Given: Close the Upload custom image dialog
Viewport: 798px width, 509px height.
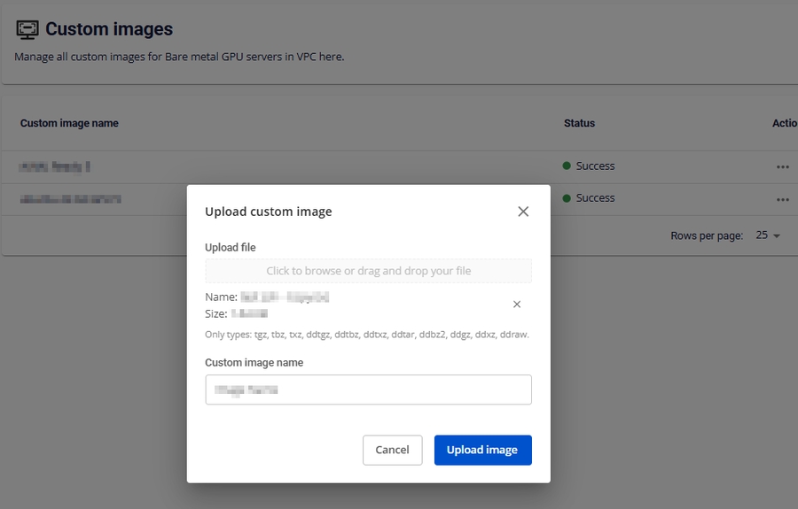Looking at the screenshot, I should click(523, 212).
